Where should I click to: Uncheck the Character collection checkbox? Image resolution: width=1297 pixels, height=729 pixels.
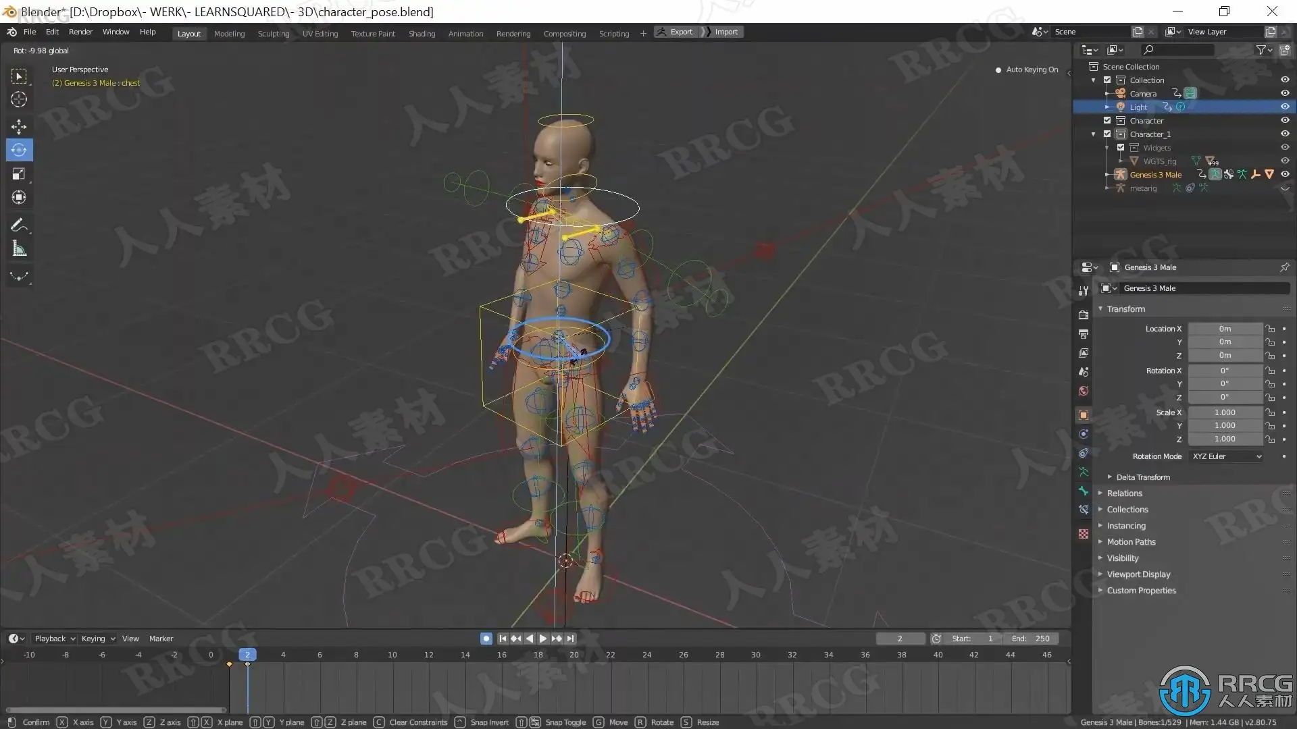tap(1107, 120)
